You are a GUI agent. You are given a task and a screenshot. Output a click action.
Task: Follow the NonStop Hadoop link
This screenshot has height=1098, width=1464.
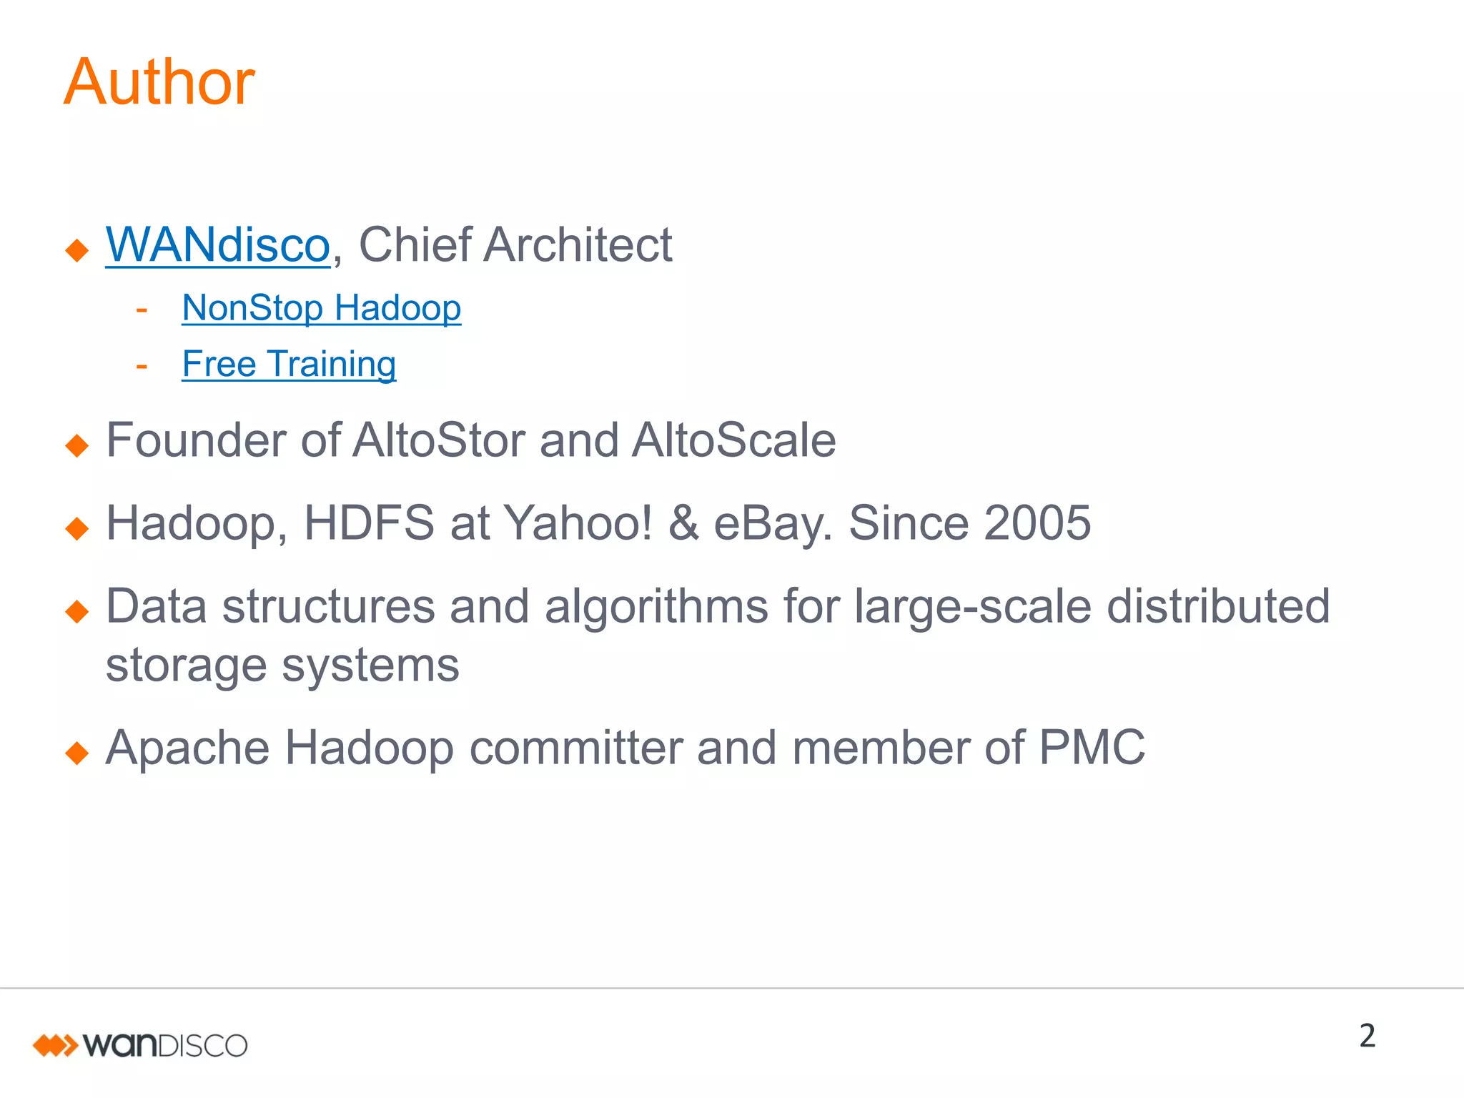pos(322,308)
